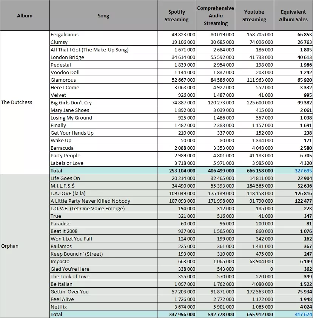Select the Voodoo Doll song cell
Viewport: 313px width, 318px height.
(103, 72)
